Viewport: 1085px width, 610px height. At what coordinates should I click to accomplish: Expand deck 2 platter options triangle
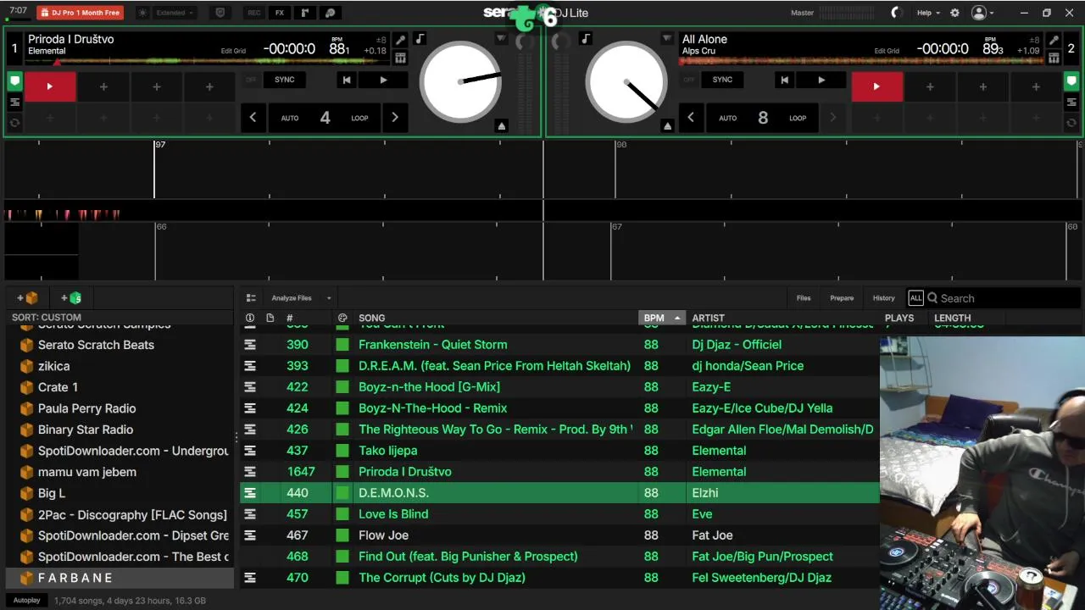pyautogui.click(x=667, y=39)
